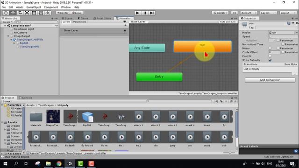Select the Move tool
Viewport: 299px width, 168px height.
13,13
